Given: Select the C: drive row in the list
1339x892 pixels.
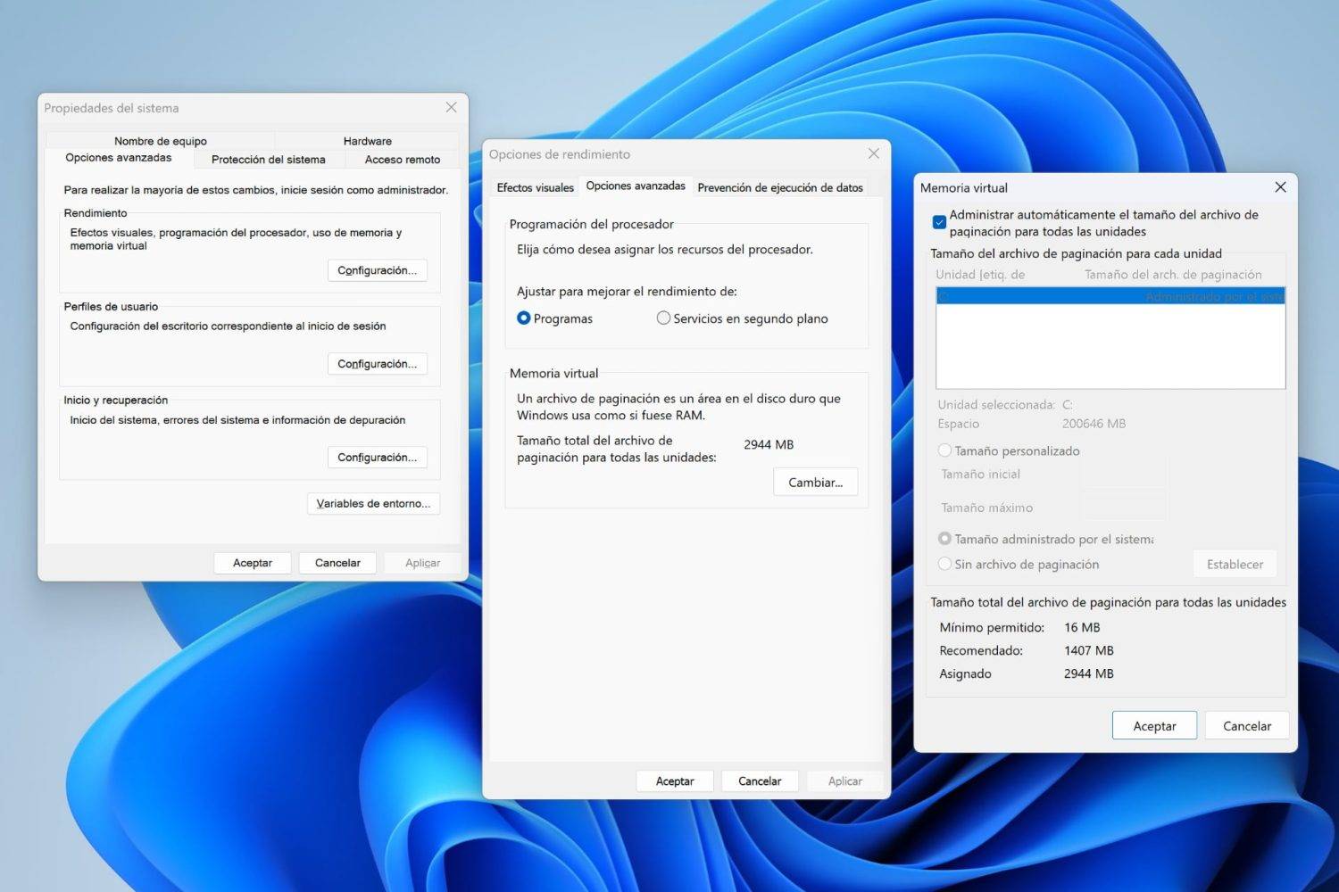Looking at the screenshot, I should (1110, 296).
